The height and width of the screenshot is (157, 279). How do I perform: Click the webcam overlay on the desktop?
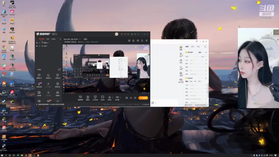click(x=258, y=68)
